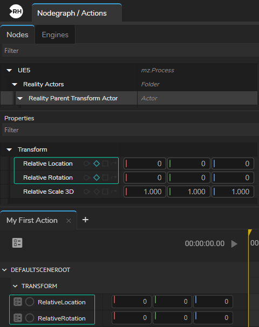Screen dimensions: 259x327
Task: Click the Nodes filter field
Action: [x=131, y=51]
